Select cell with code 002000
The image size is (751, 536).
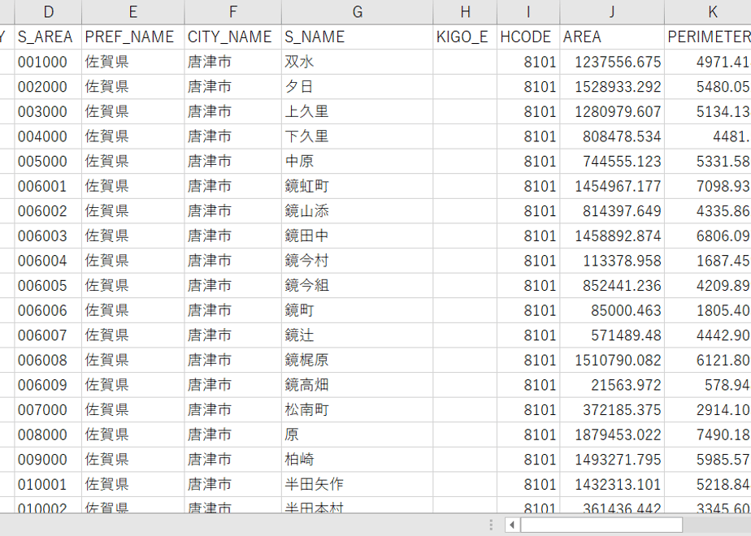[x=49, y=87]
